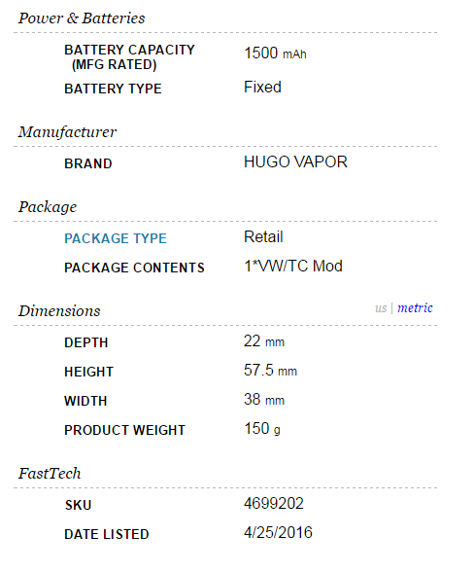This screenshot has width=474, height=572.
Task: Select the Fixed battery type value
Action: pos(262,88)
